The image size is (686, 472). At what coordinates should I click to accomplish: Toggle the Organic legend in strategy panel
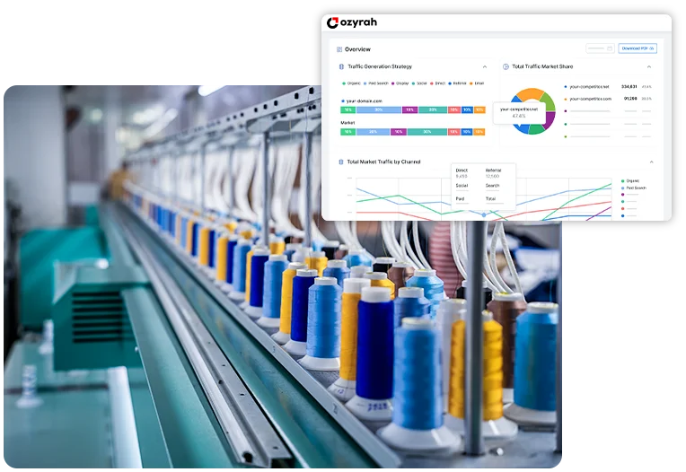point(350,83)
